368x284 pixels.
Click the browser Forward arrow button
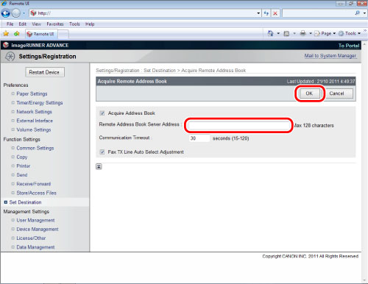16,13
